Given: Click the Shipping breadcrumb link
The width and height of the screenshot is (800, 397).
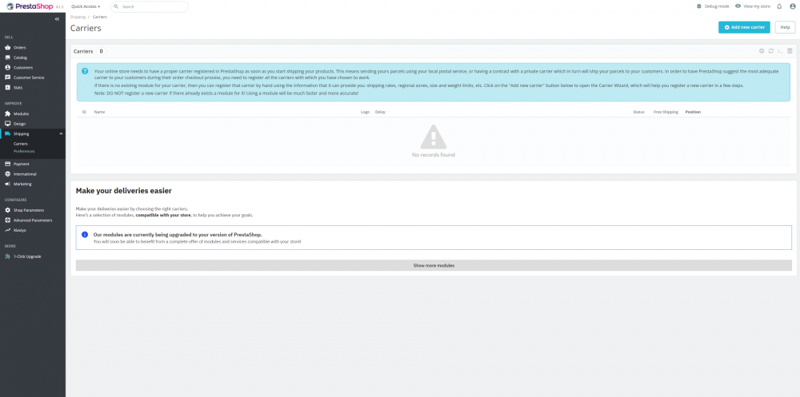Looking at the screenshot, I should click(x=78, y=17).
